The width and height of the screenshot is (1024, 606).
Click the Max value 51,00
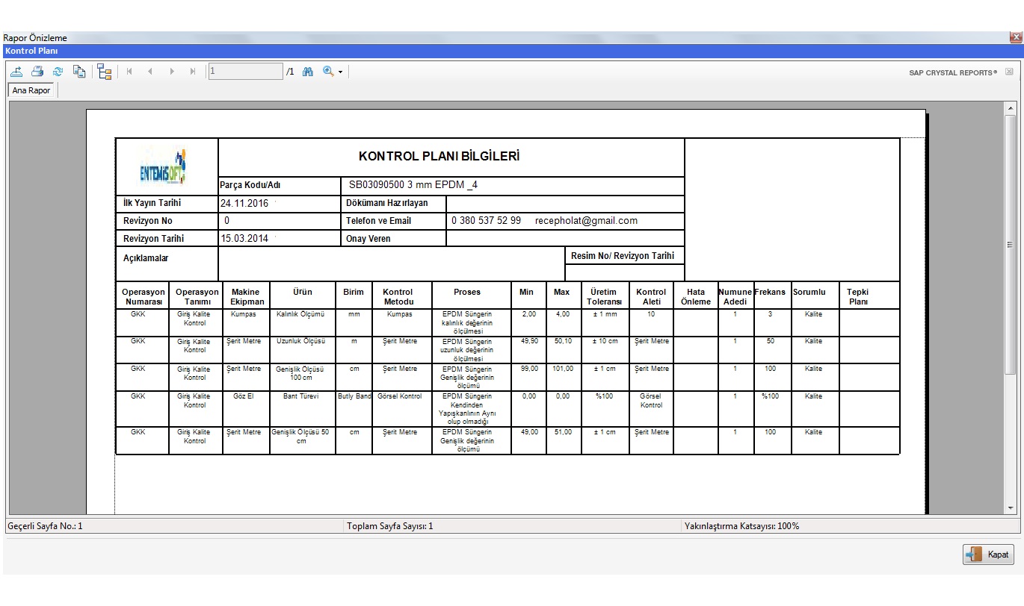[564, 432]
